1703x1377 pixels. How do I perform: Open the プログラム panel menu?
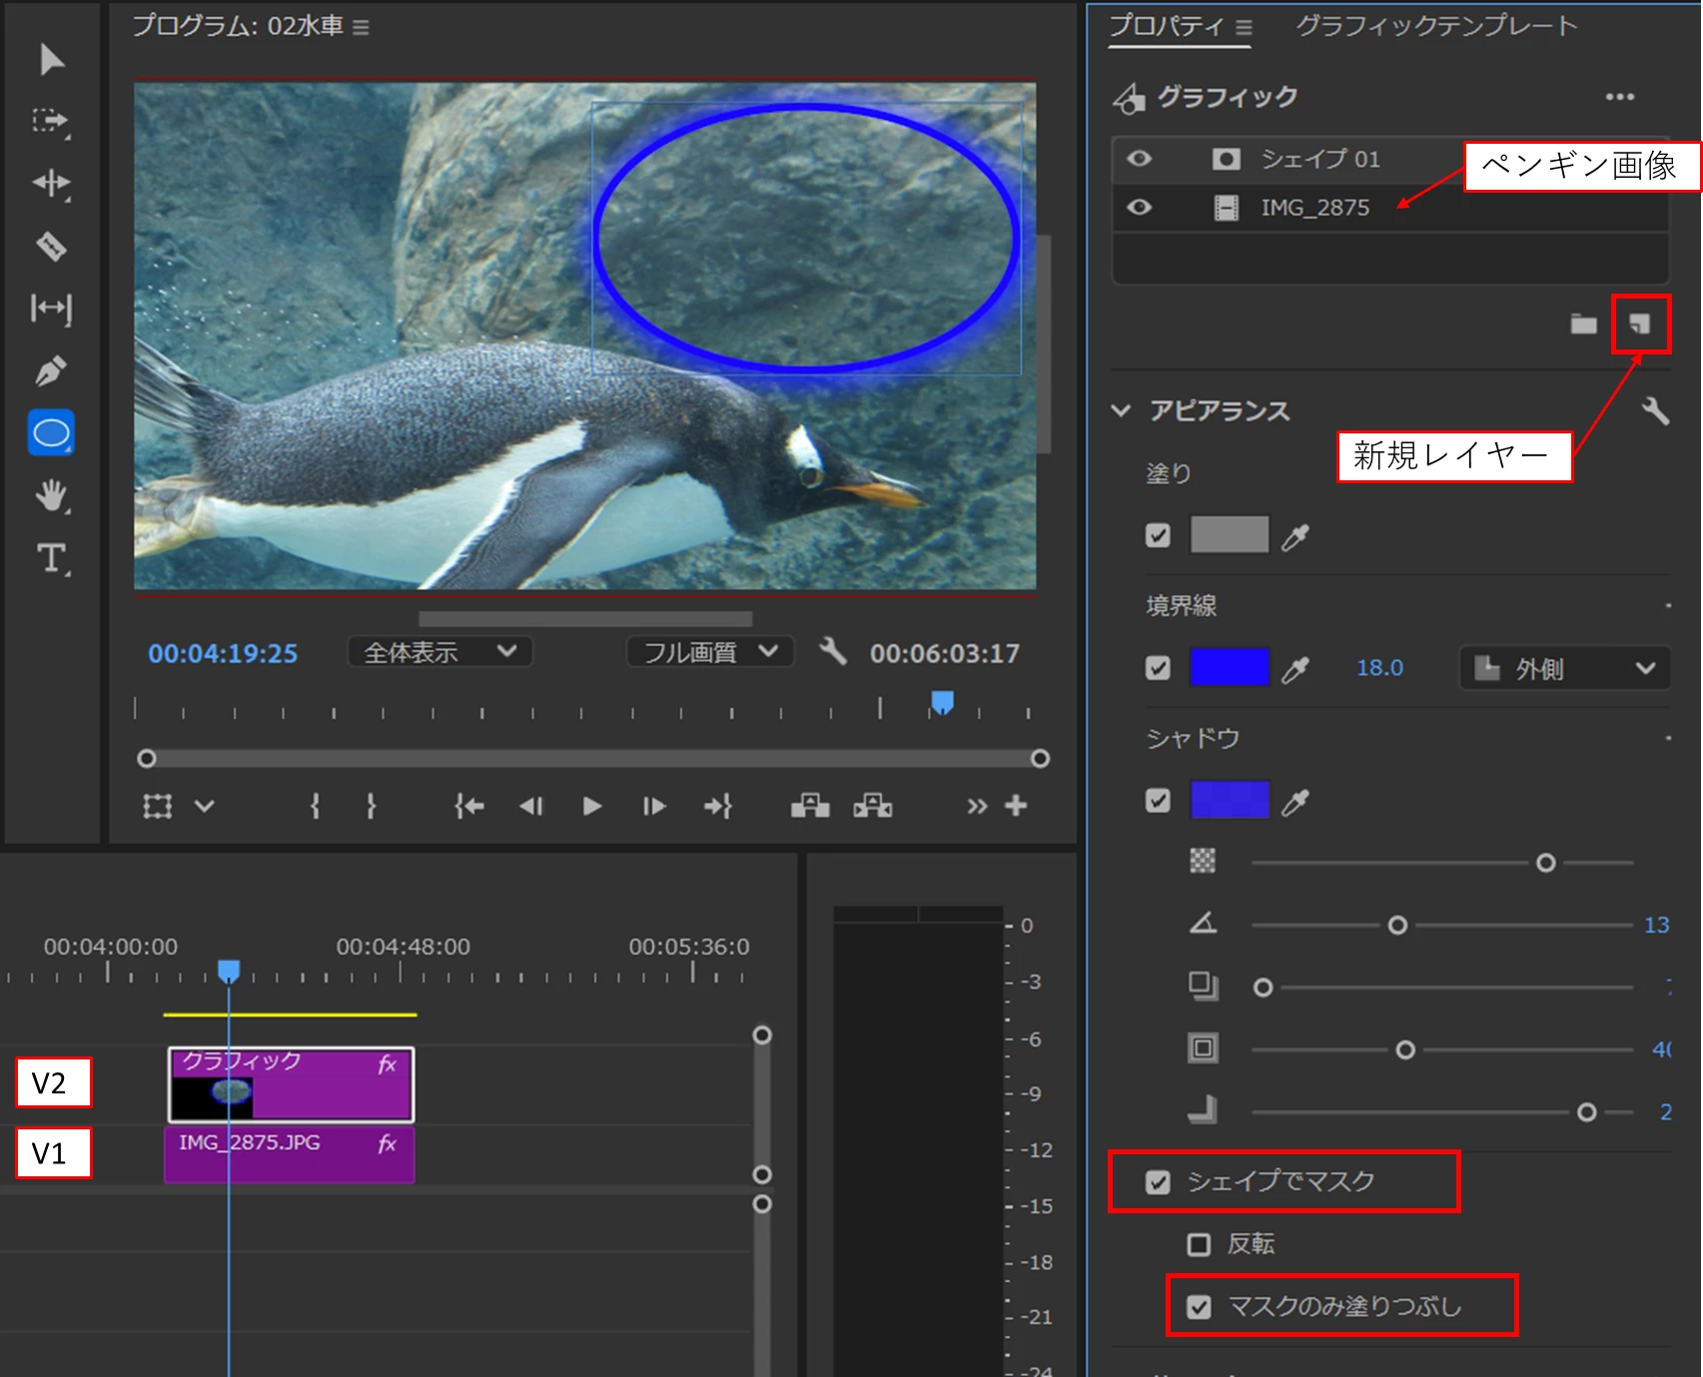point(361,28)
